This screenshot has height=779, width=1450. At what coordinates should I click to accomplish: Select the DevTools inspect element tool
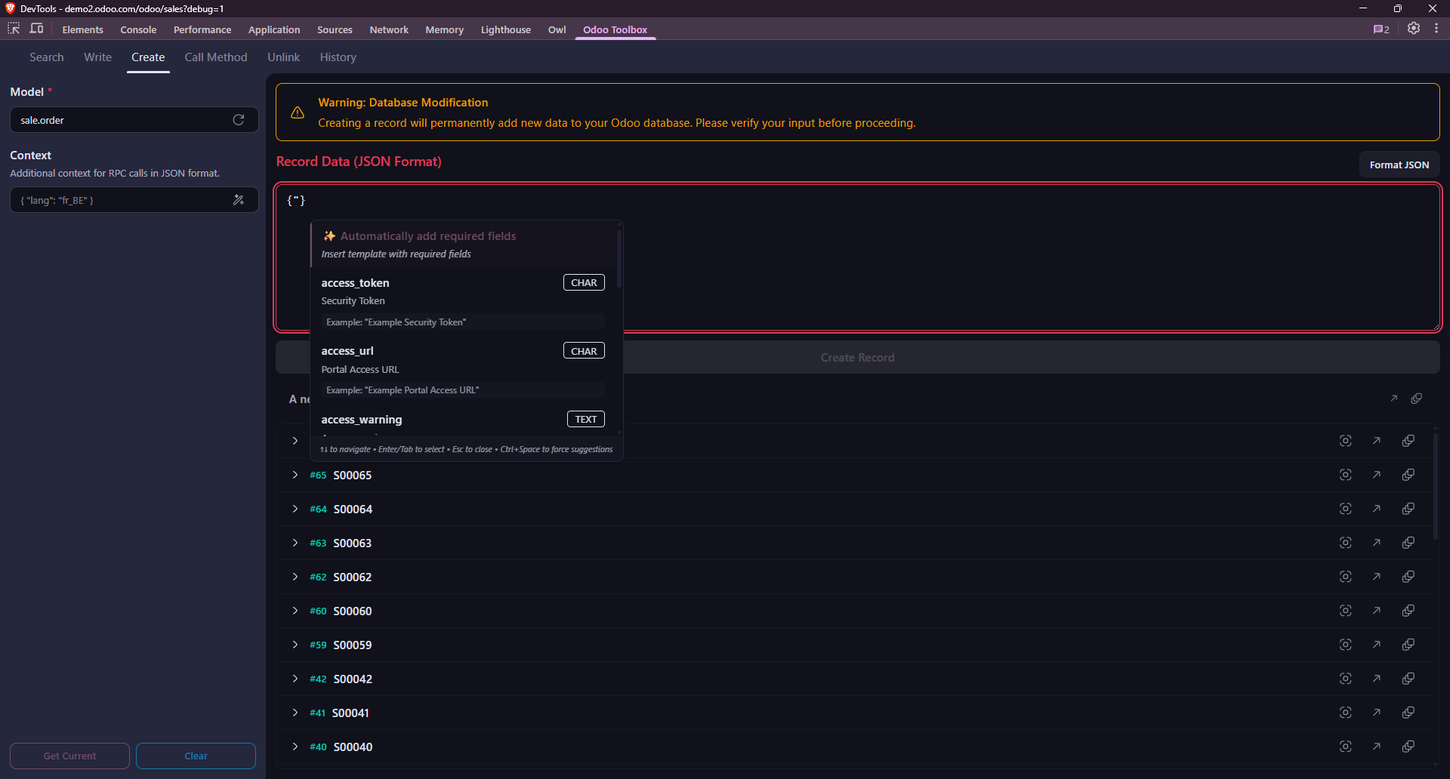[13, 28]
